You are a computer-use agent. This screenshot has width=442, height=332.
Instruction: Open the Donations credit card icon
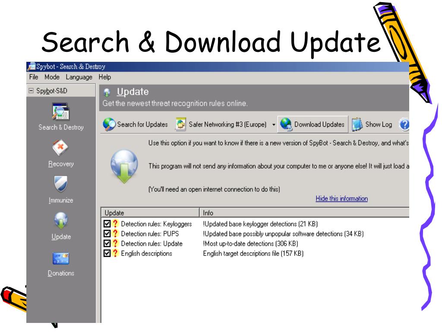coord(60,259)
